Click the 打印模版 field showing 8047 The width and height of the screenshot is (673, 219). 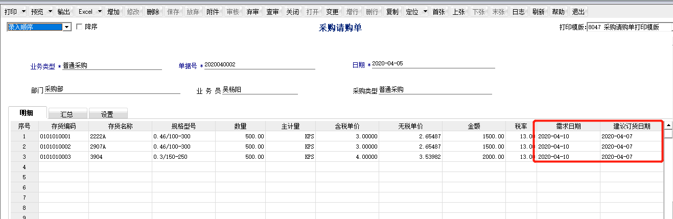pos(630,28)
